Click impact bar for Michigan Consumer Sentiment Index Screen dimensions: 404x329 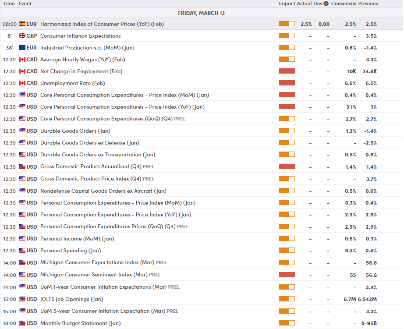click(x=287, y=275)
